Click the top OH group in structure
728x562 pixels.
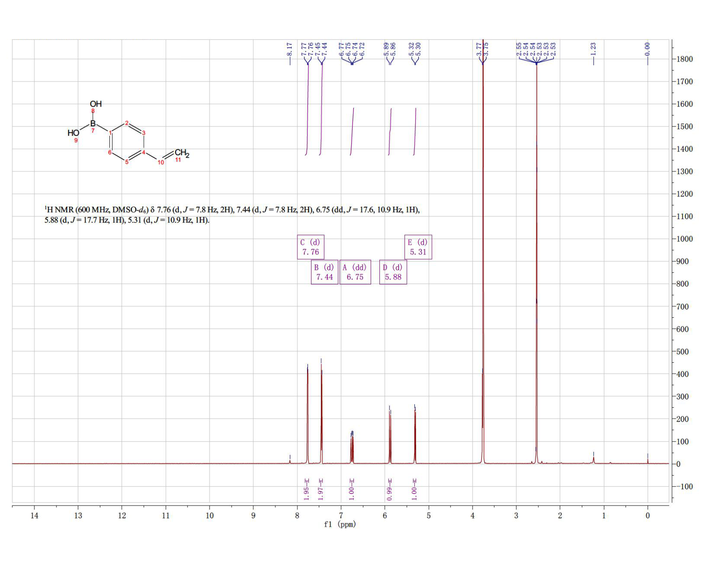(x=96, y=104)
